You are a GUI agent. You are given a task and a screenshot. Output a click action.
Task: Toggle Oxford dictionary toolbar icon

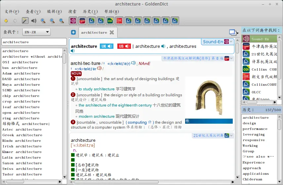point(82,21)
